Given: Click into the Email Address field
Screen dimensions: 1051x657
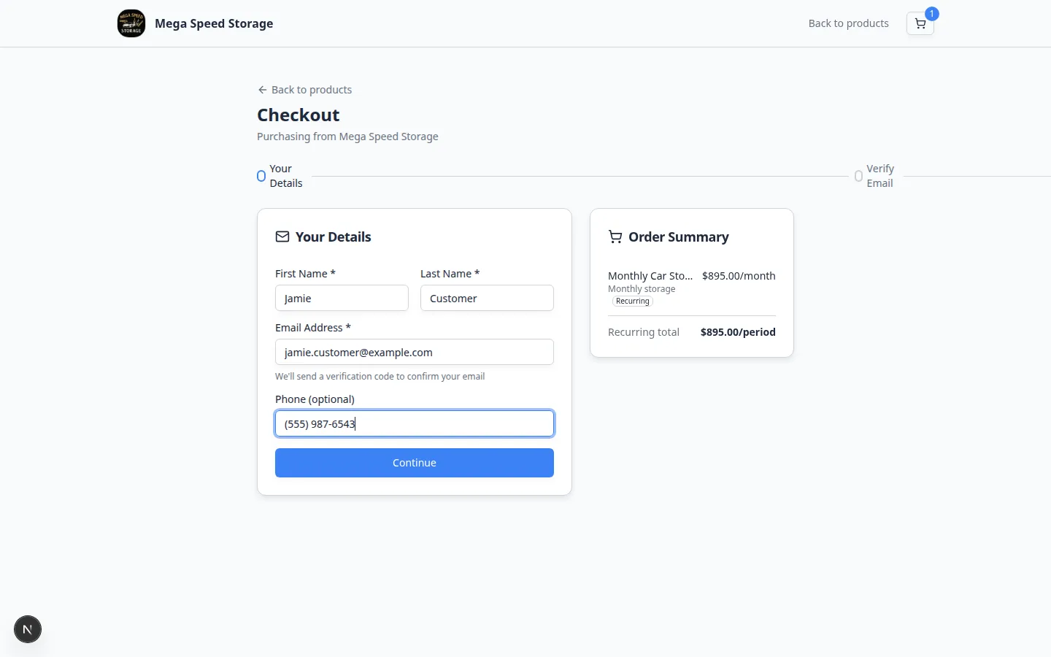Looking at the screenshot, I should tap(415, 352).
